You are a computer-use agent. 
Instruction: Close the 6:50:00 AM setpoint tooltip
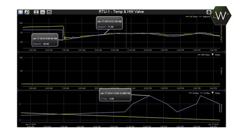[56, 36]
